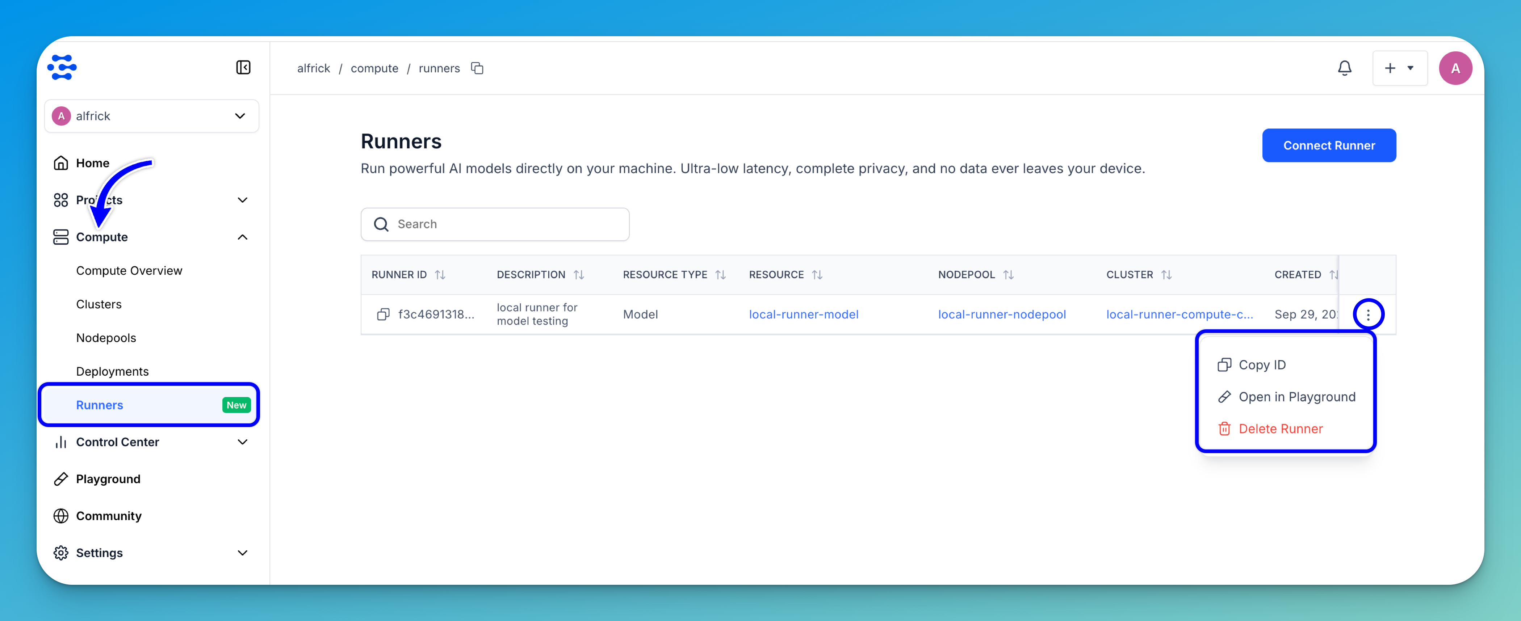Viewport: 1521px width, 621px height.
Task: Click the Connect Runner button
Action: 1328,145
